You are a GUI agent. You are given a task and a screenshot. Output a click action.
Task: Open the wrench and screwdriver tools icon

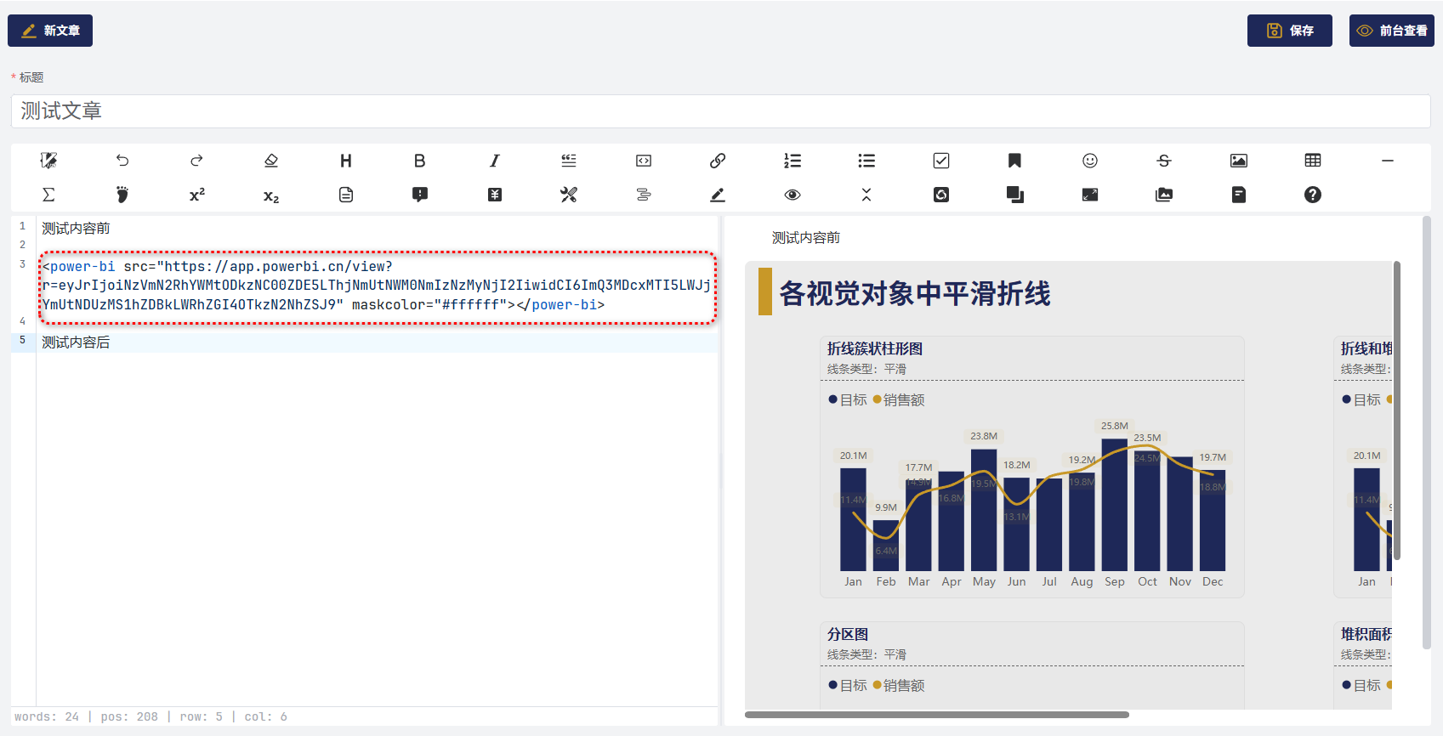(569, 195)
